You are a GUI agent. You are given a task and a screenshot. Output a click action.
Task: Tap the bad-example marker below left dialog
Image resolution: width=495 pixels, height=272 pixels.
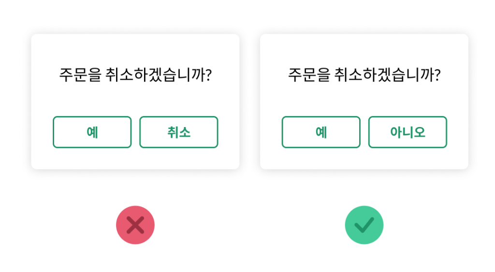135,225
